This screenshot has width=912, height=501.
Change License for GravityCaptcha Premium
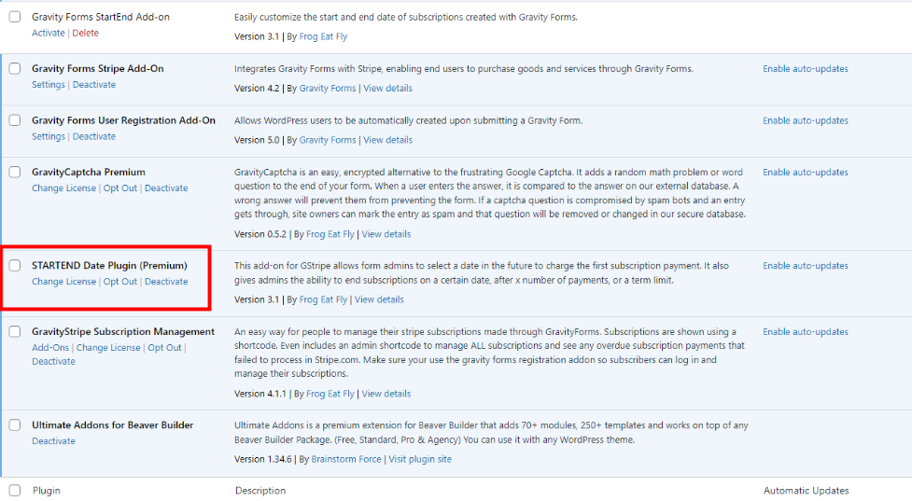[x=64, y=188]
